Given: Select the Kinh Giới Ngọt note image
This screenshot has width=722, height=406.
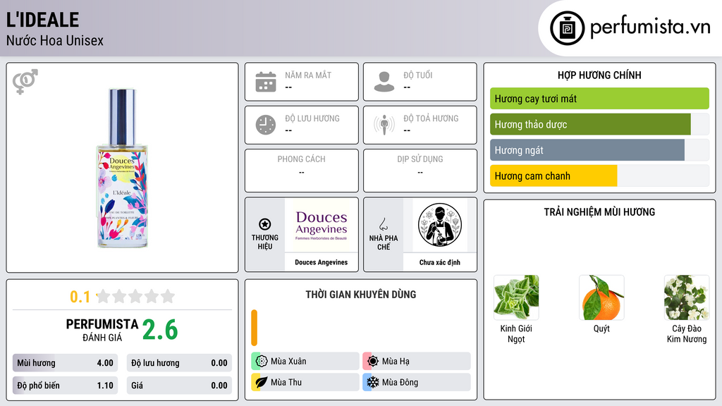Looking at the screenshot, I should click(x=516, y=297).
